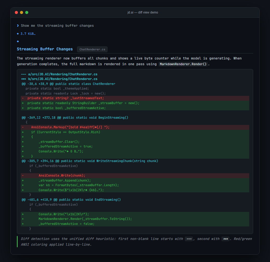Image resolution: width=270 pixels, height=262 pixels.
Task: Click context line 'private static bool _themeApplied;'
Action: (x=57, y=89)
